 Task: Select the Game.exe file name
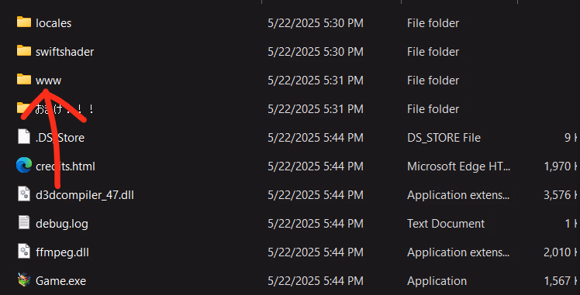[60, 281]
